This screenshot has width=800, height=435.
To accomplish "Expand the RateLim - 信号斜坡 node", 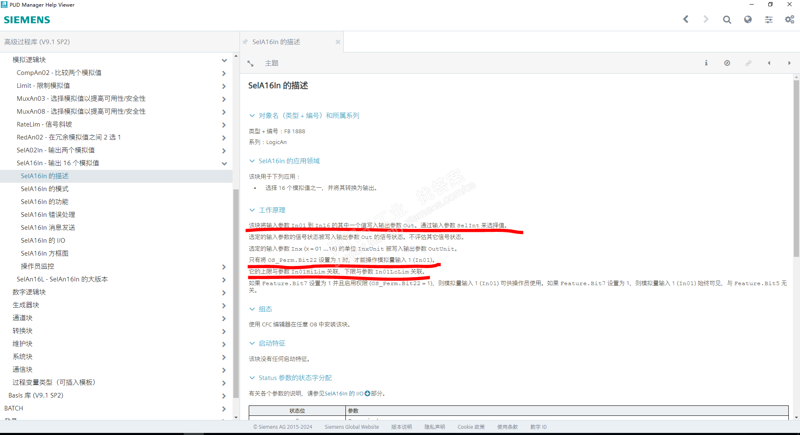I will 224,125.
